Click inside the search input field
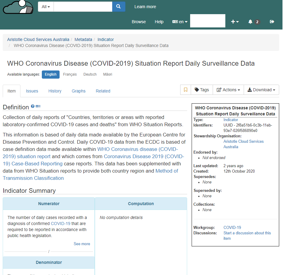 (83, 7)
